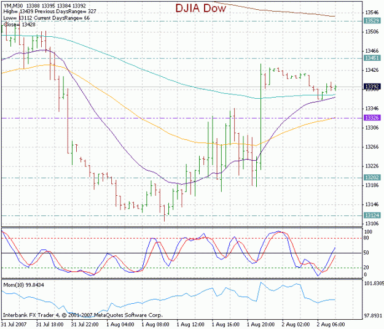This screenshot has height=329, width=384.
Task: Click the '31 Jul 18:00' time axis label
Action: point(50,325)
